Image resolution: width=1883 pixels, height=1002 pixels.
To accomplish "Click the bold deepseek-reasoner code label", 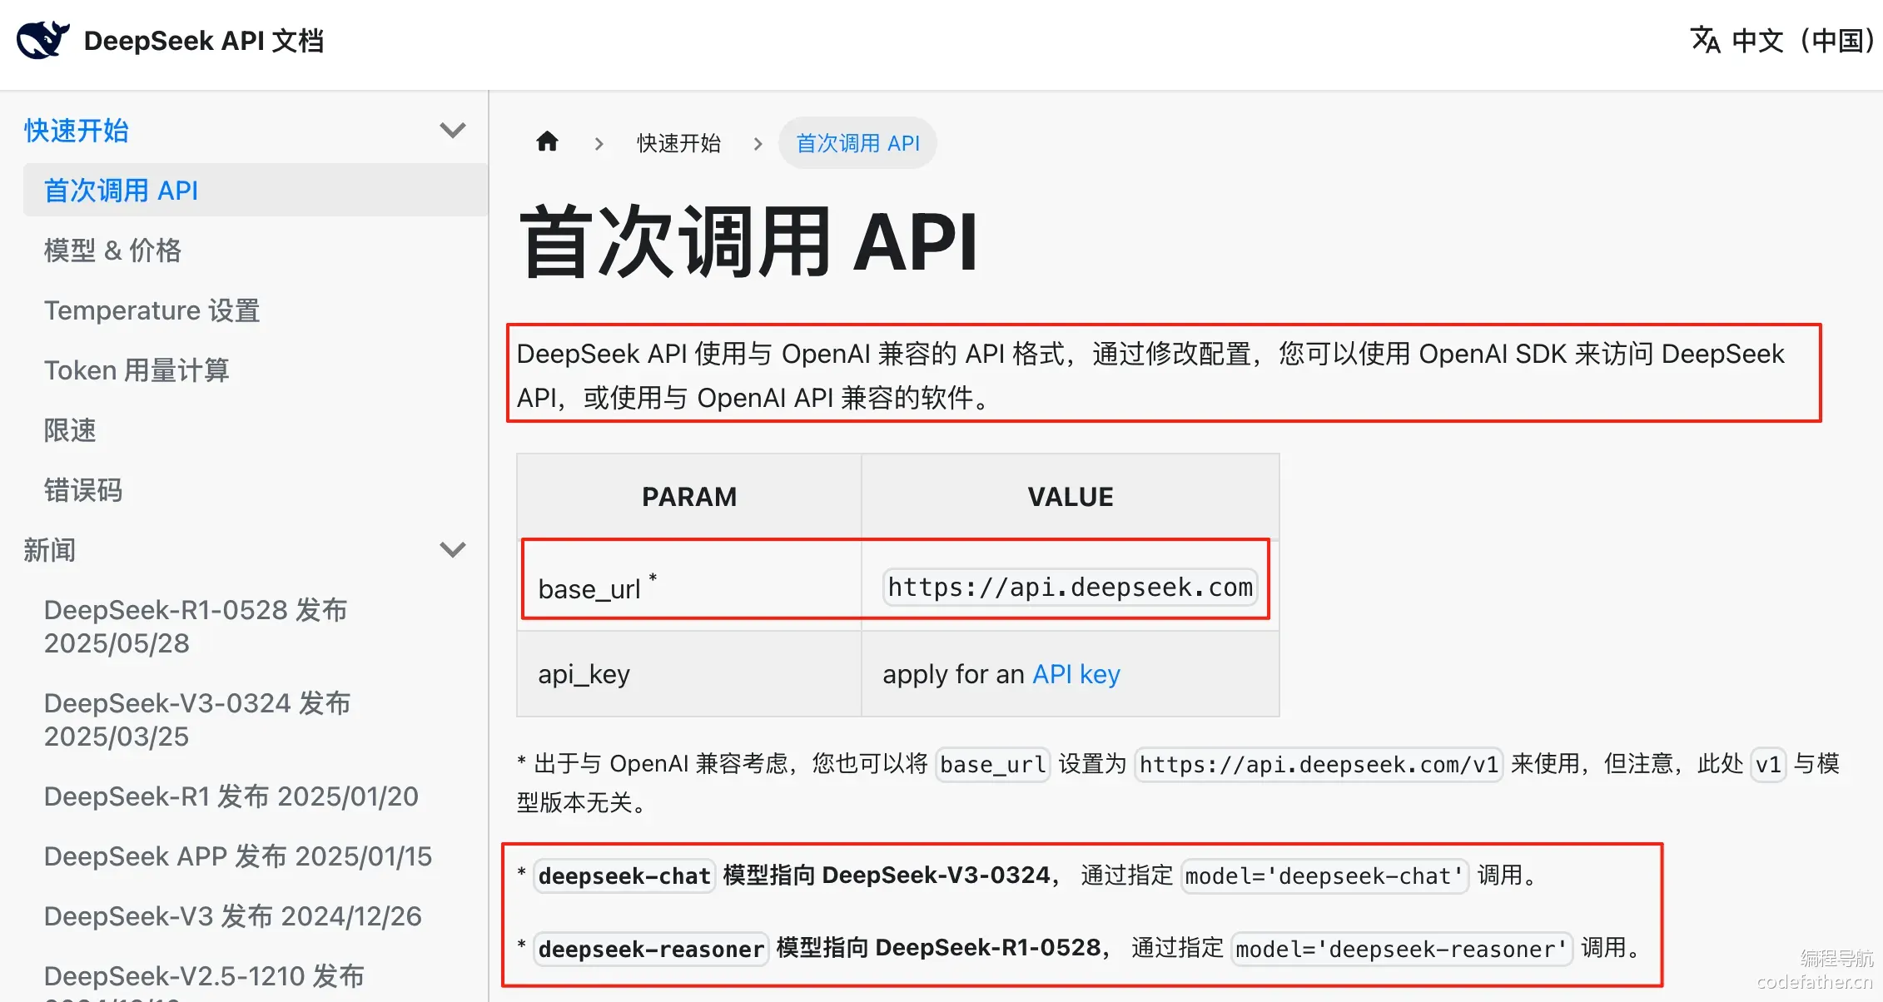I will point(651,949).
